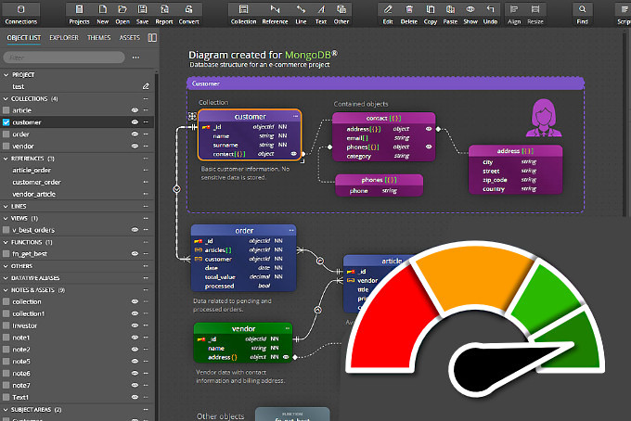The width and height of the screenshot is (631, 421).
Task: Edit project name test with pencil icon
Action: coord(146,86)
